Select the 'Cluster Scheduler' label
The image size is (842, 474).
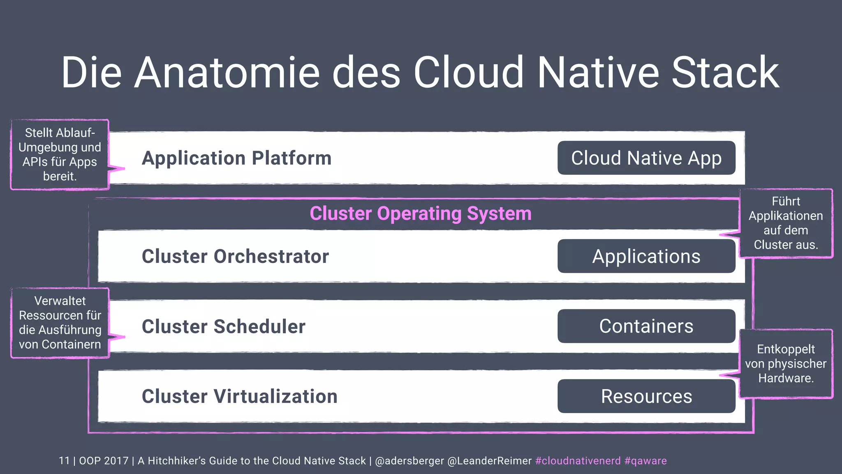(224, 326)
